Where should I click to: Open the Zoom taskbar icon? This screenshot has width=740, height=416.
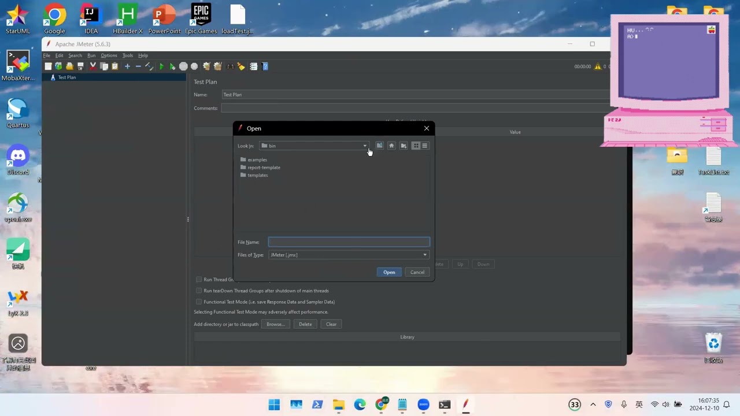click(x=423, y=404)
